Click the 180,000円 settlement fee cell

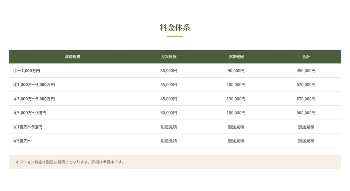point(236,113)
